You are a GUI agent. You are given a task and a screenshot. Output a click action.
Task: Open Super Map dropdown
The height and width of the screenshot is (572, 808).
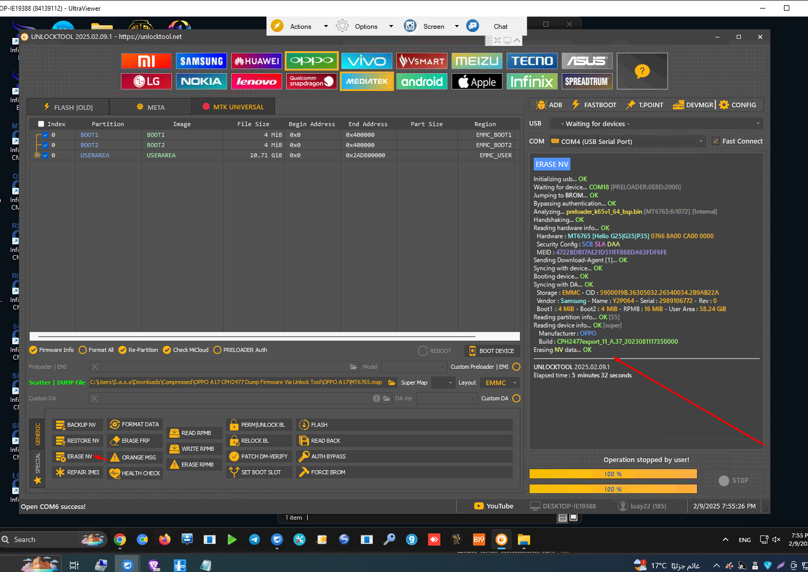(443, 383)
